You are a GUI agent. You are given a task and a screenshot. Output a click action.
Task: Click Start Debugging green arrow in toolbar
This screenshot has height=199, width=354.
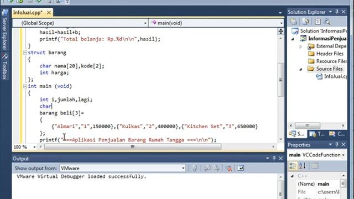pos(11,2)
